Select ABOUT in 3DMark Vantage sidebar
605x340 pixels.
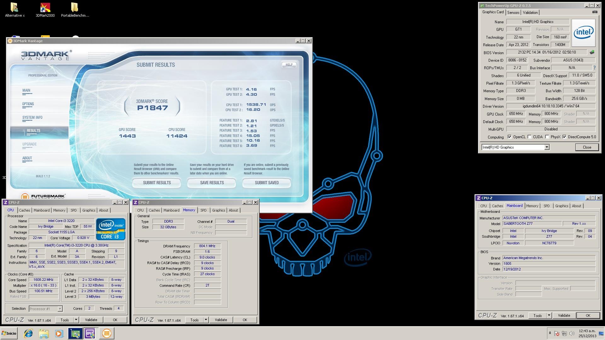tap(27, 158)
